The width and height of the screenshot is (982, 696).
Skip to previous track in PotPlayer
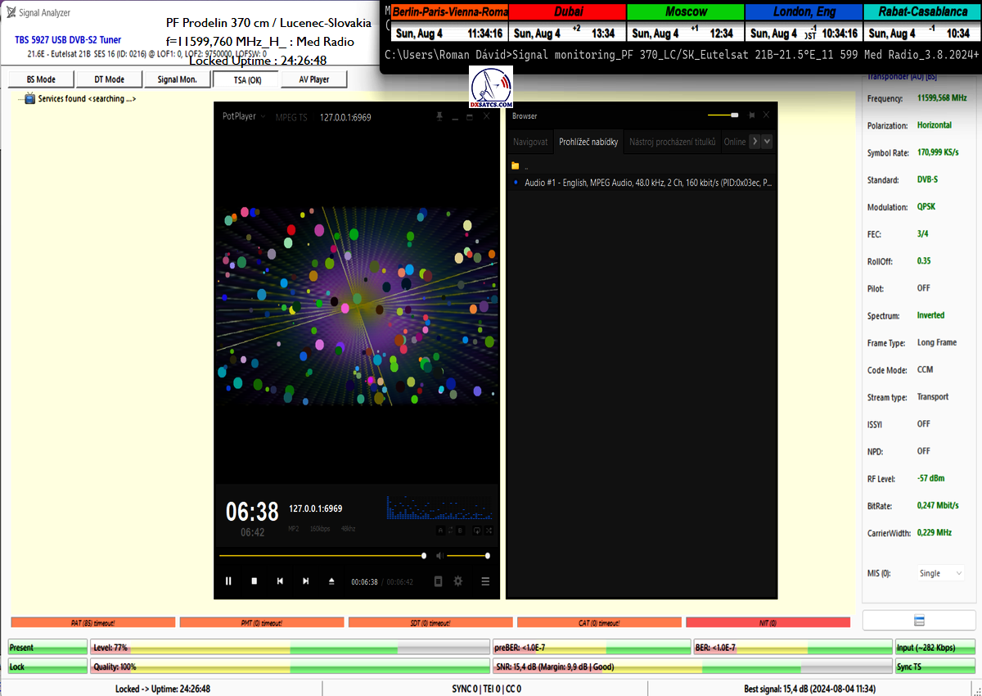click(x=280, y=581)
